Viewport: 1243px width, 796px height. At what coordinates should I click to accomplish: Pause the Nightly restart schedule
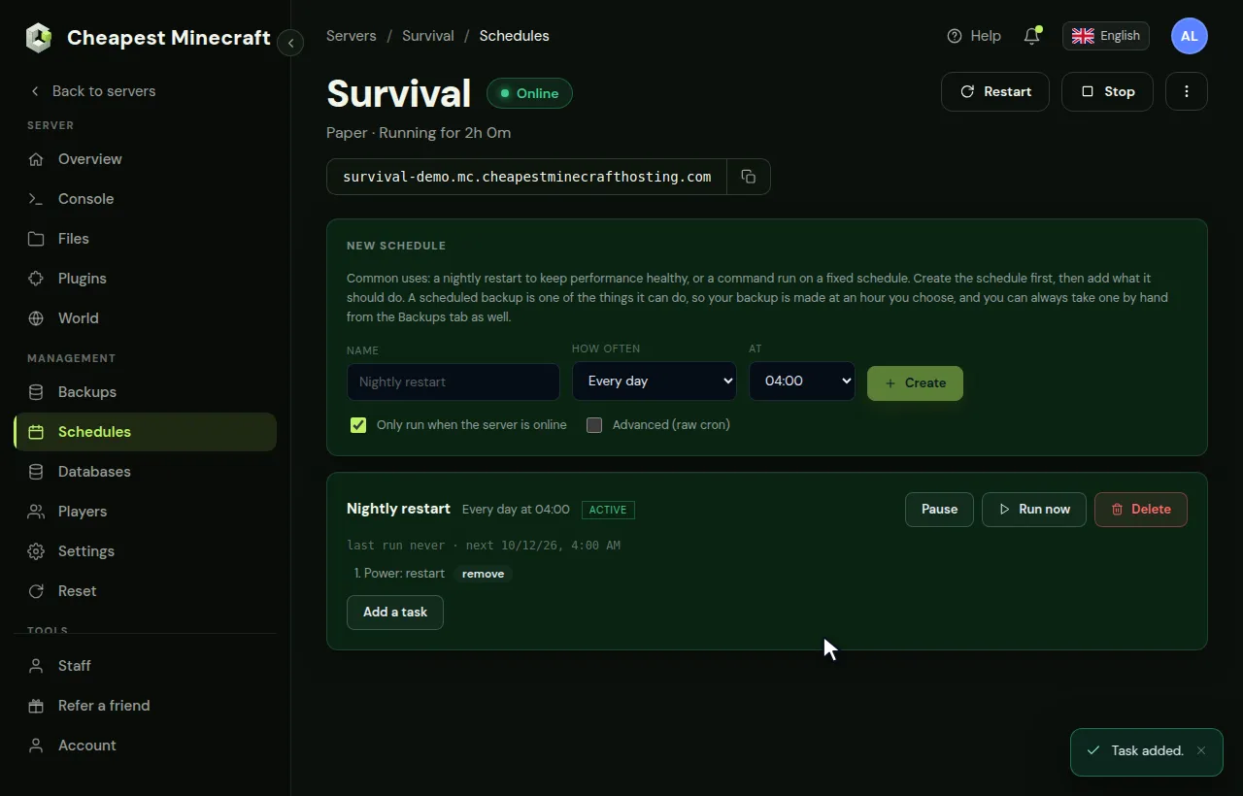click(939, 510)
